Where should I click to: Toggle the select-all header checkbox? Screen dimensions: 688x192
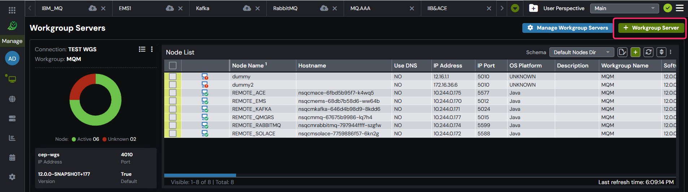[173, 65]
